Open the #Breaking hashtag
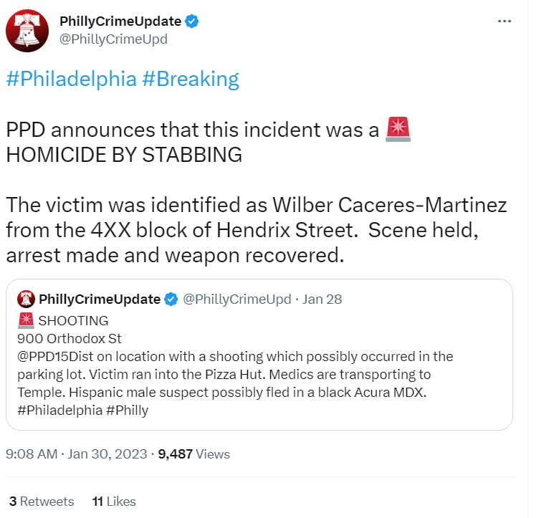Screen dimensions: 539x518 point(191,79)
